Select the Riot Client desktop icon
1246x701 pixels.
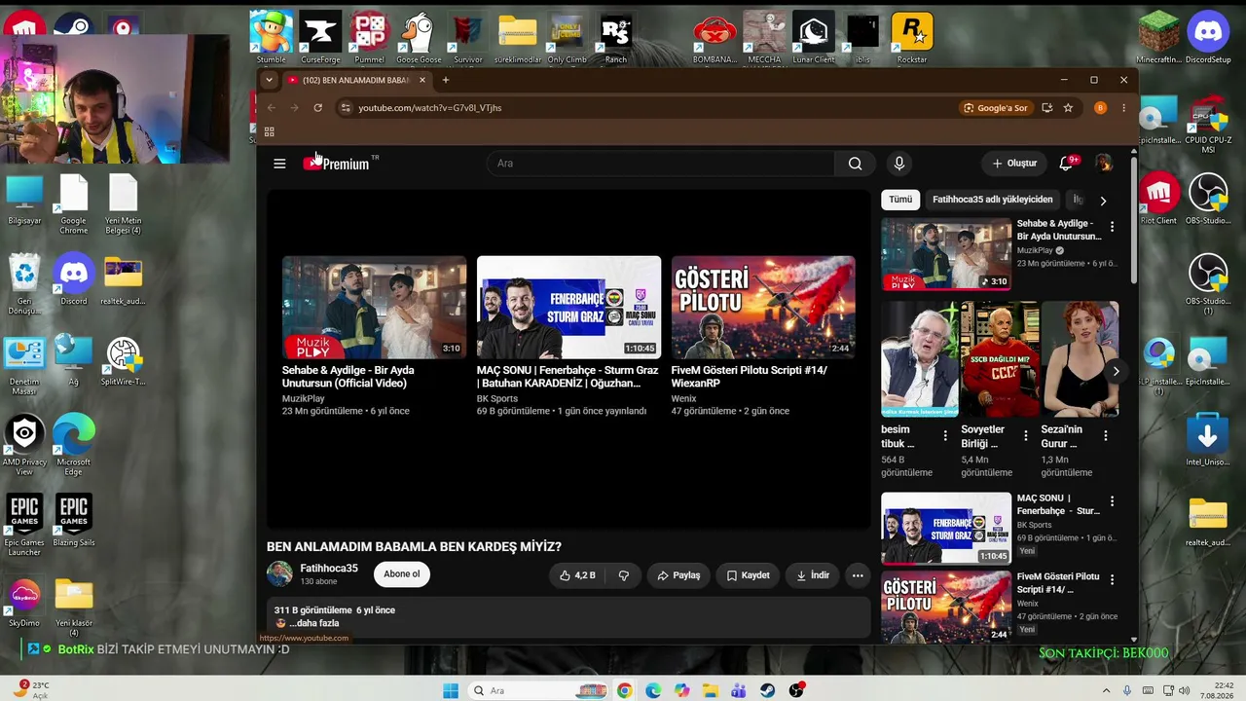pyautogui.click(x=1158, y=200)
